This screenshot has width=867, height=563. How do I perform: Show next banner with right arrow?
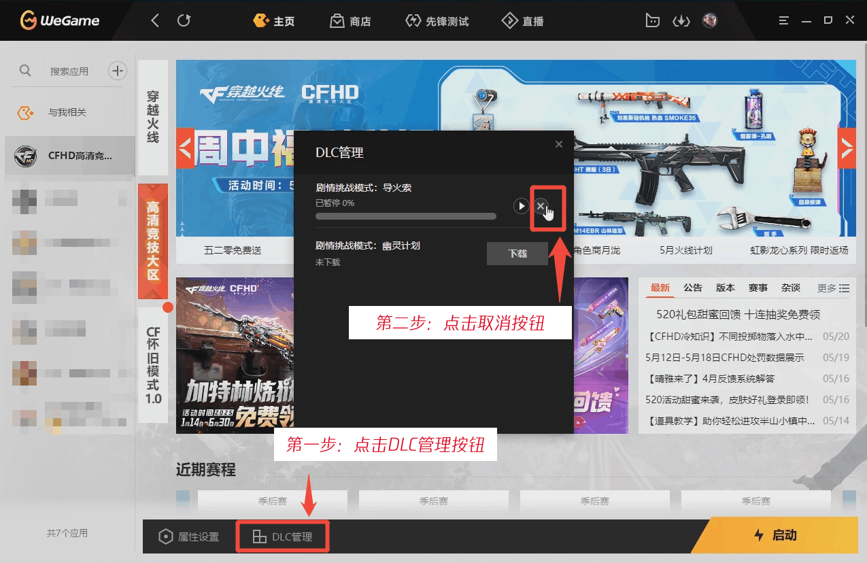847,148
